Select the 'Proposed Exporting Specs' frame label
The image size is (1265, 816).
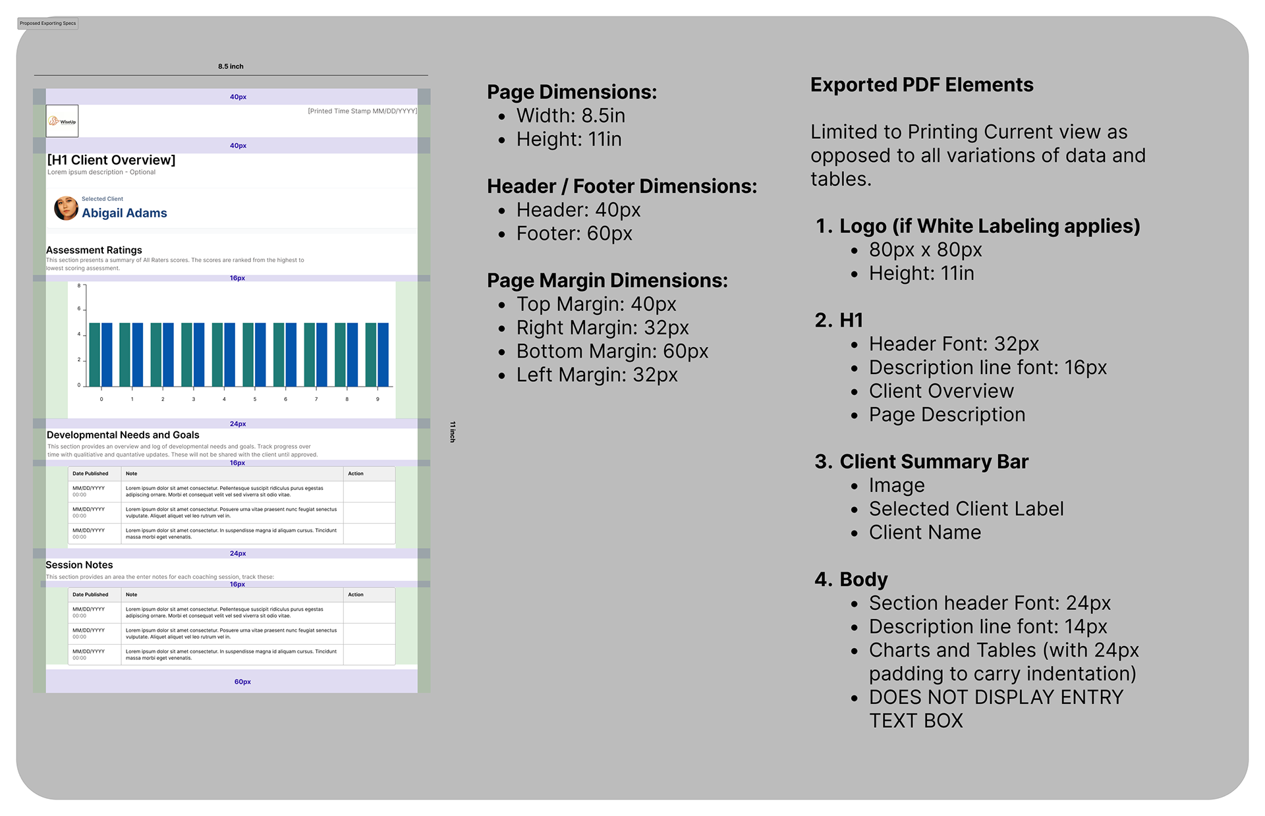coord(47,23)
